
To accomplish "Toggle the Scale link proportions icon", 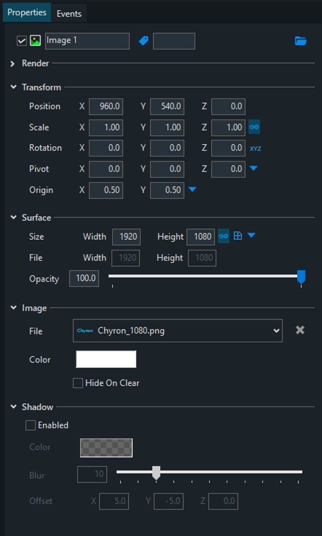I will tap(254, 127).
